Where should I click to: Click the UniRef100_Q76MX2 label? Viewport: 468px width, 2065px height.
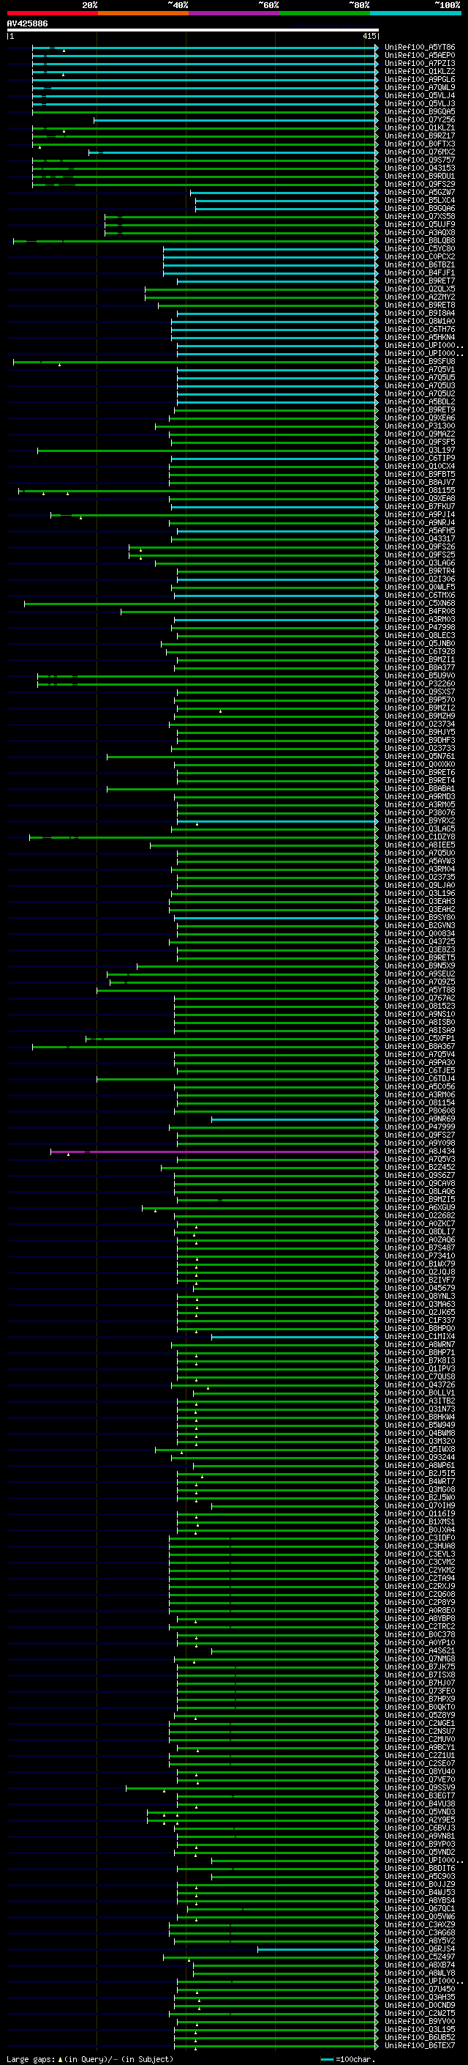click(419, 152)
